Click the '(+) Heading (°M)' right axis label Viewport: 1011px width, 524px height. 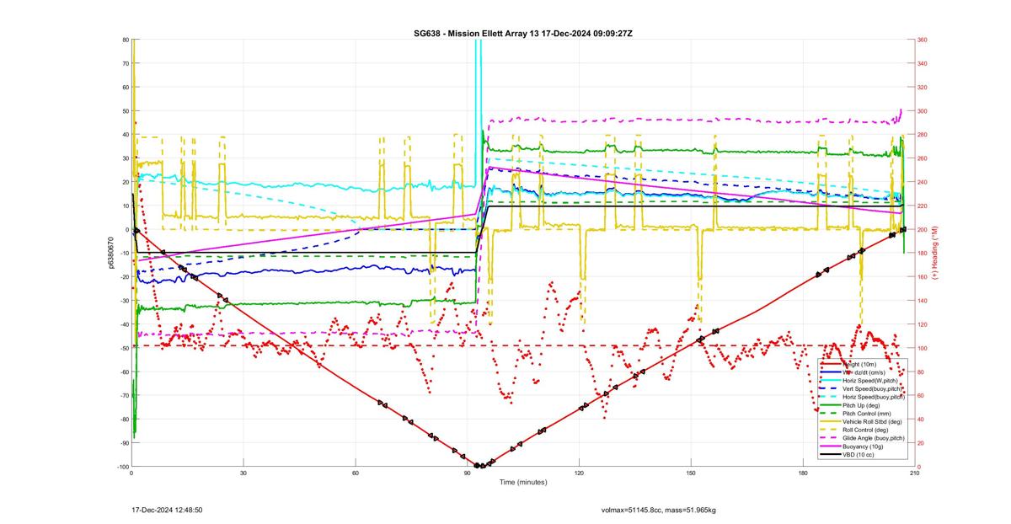click(x=934, y=253)
